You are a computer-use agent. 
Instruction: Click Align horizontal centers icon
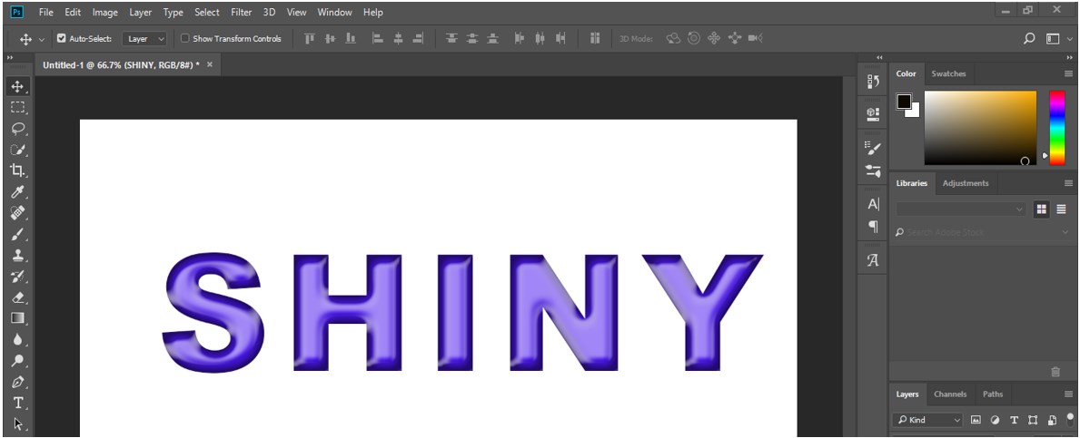[x=398, y=38]
